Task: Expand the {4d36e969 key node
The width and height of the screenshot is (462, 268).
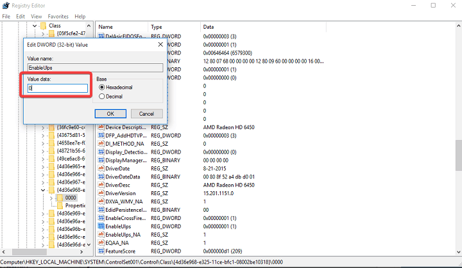Action: coord(43,214)
